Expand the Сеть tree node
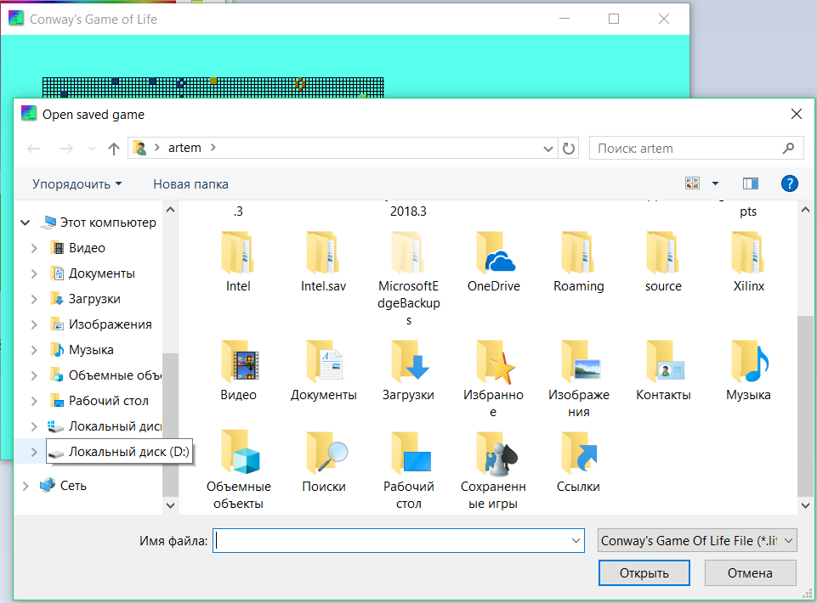Viewport: 817px width, 603px height. tap(25, 486)
